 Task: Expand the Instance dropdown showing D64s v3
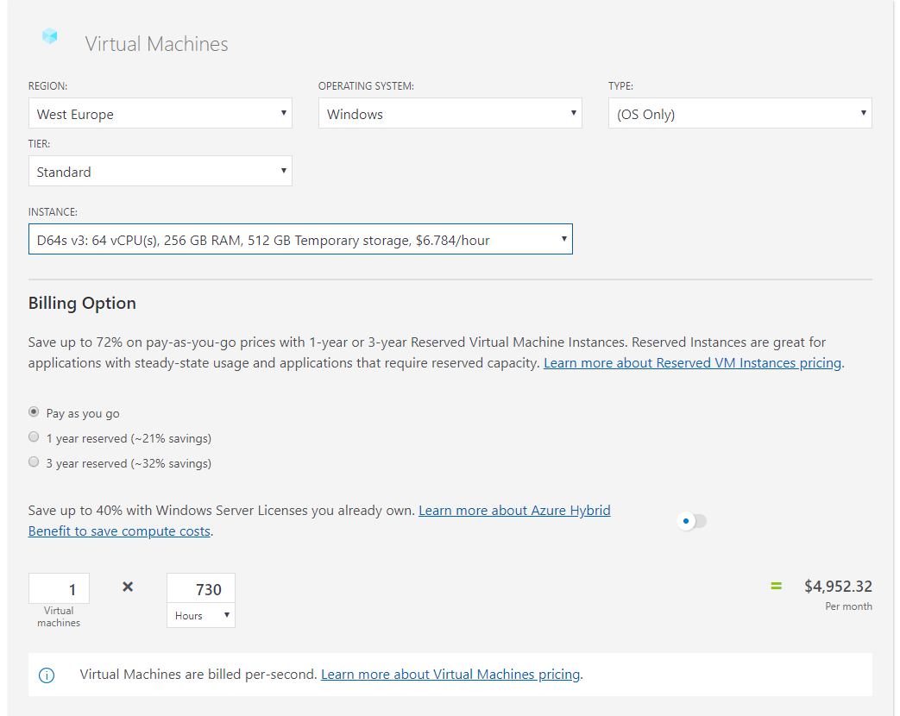point(300,239)
